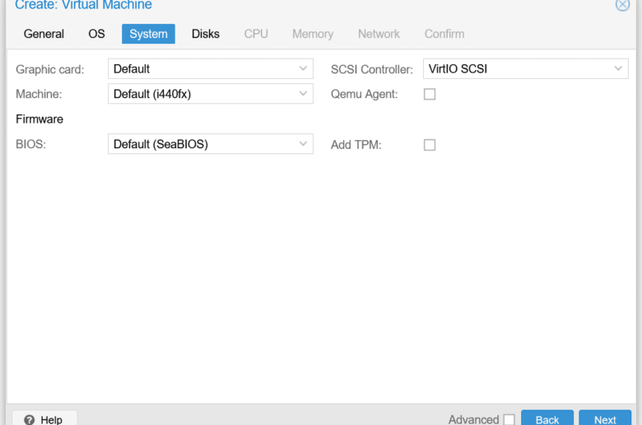Go to the OS tab
This screenshot has height=425, width=642.
[96, 34]
